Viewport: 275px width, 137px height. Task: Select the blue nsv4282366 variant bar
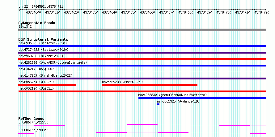click(142, 66)
